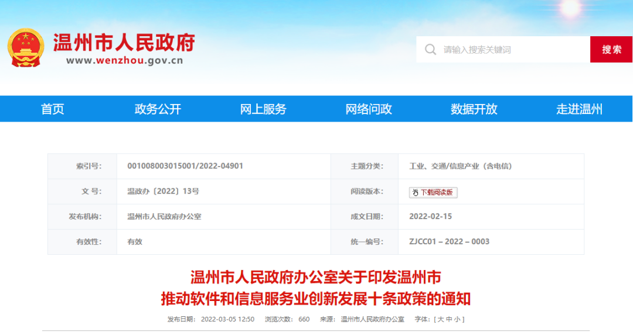Click the 主题分类 label cell
The width and height of the screenshot is (633, 332).
tap(365, 166)
